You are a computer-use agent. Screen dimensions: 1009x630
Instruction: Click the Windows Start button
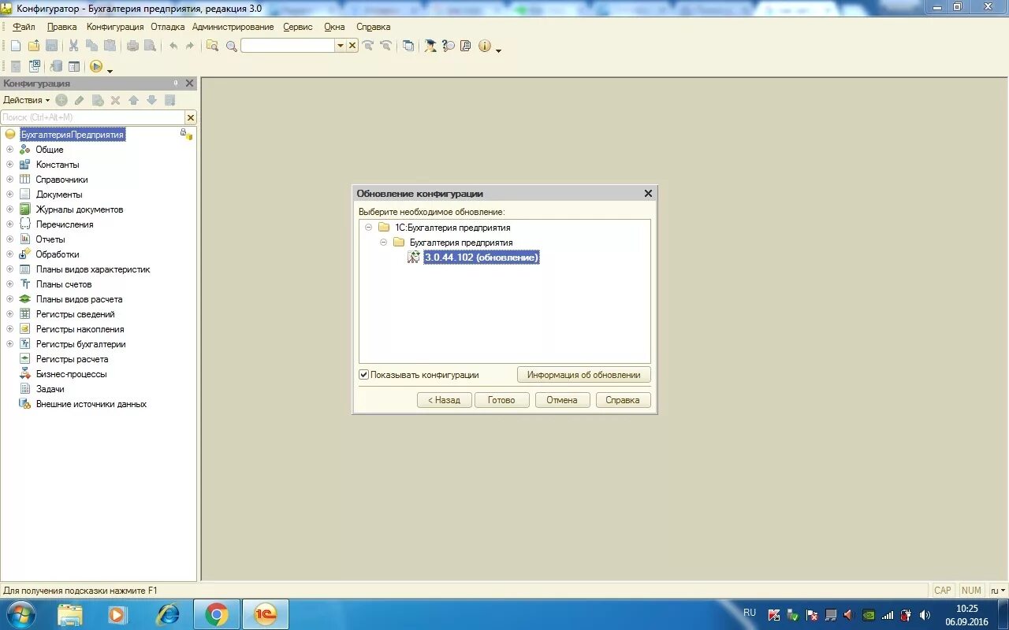click(x=20, y=614)
